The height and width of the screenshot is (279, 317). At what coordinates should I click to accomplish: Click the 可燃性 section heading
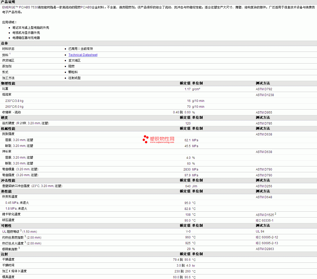(6, 226)
